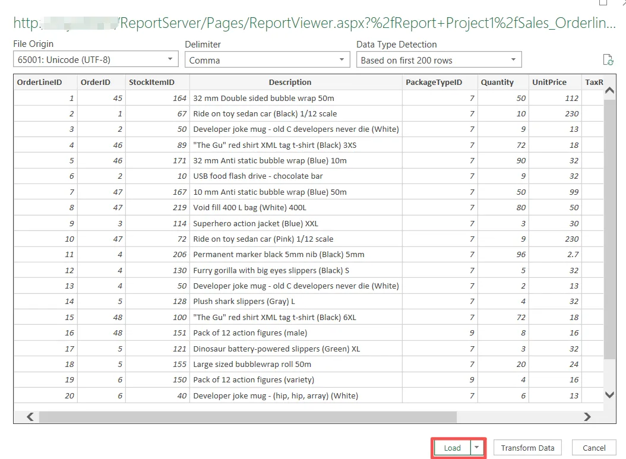The width and height of the screenshot is (626, 459).
Task: Click the vertical scrollbar thumb
Action: pyautogui.click(x=609, y=229)
